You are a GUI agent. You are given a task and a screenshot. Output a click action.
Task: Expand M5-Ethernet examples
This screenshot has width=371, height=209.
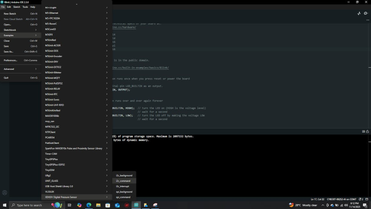[76, 13]
